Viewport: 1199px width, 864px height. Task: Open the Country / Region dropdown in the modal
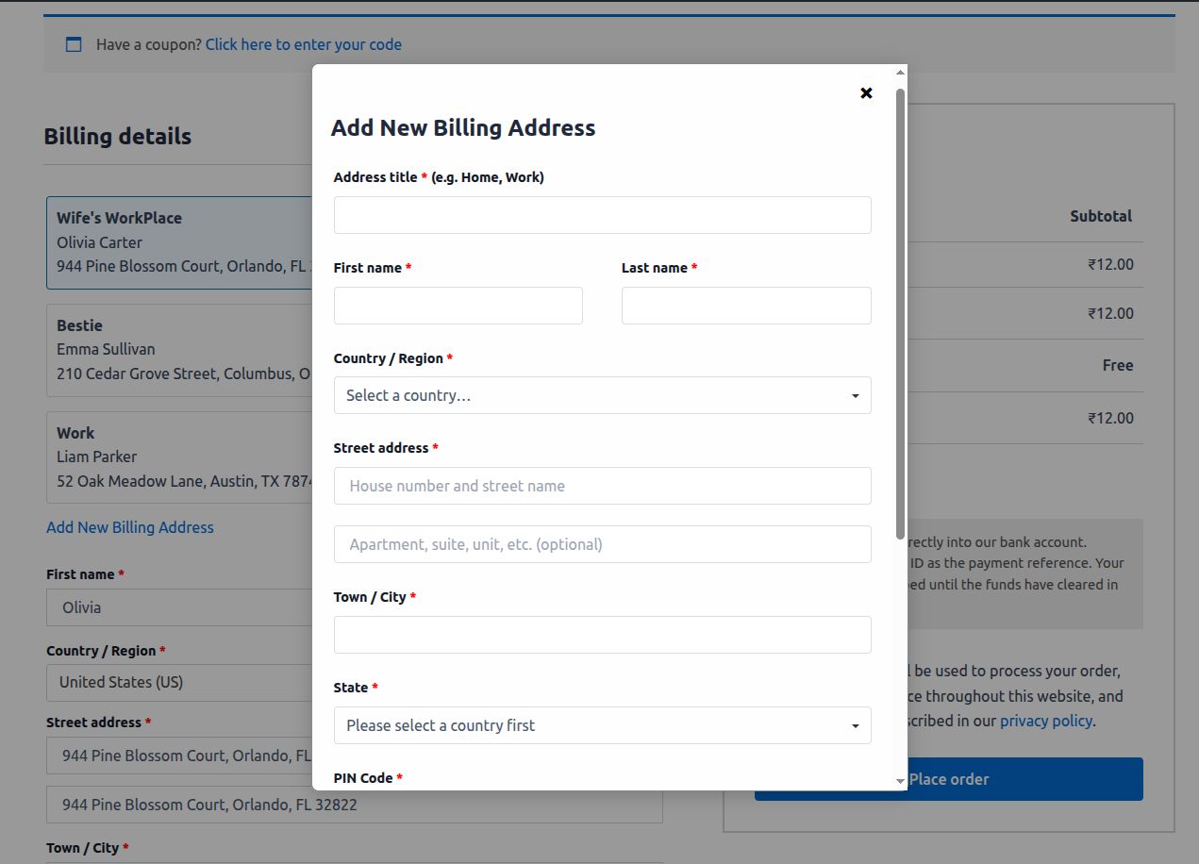pos(602,395)
